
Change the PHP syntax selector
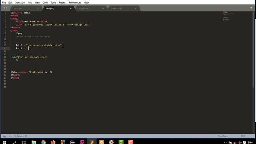point(243,136)
